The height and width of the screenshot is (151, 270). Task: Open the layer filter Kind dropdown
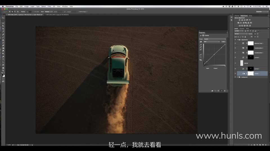239,31
